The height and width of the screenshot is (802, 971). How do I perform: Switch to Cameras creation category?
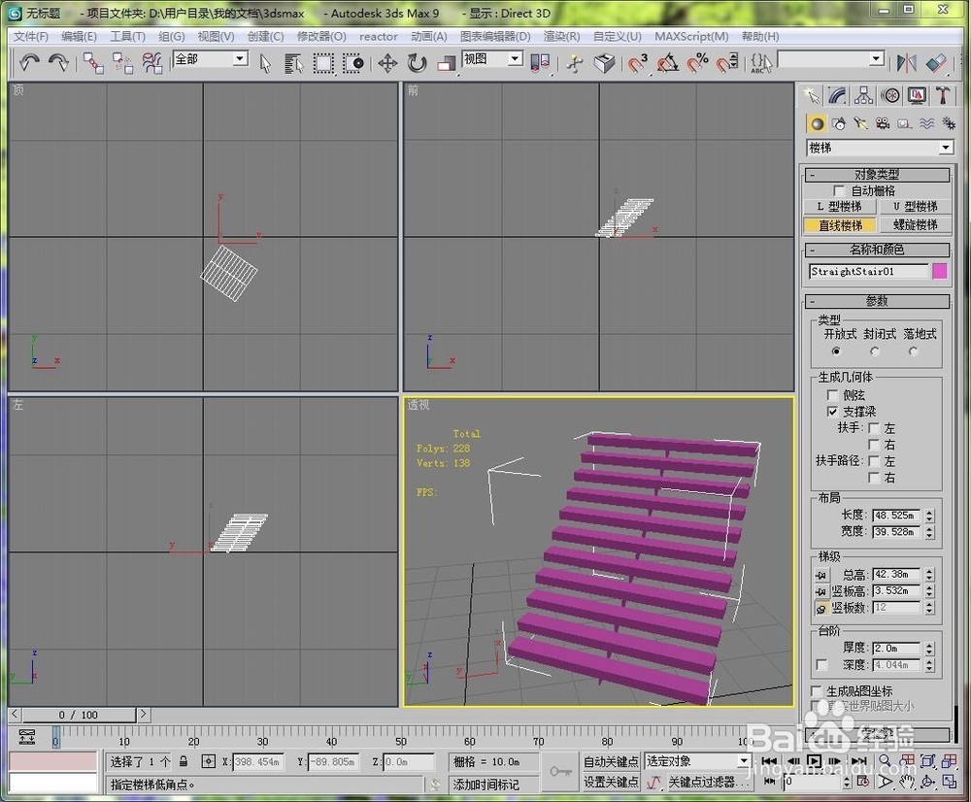coord(883,124)
